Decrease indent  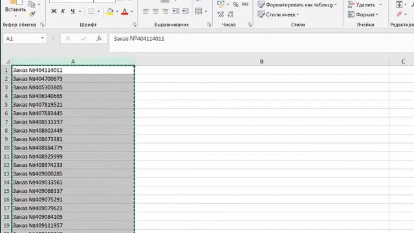click(175, 11)
